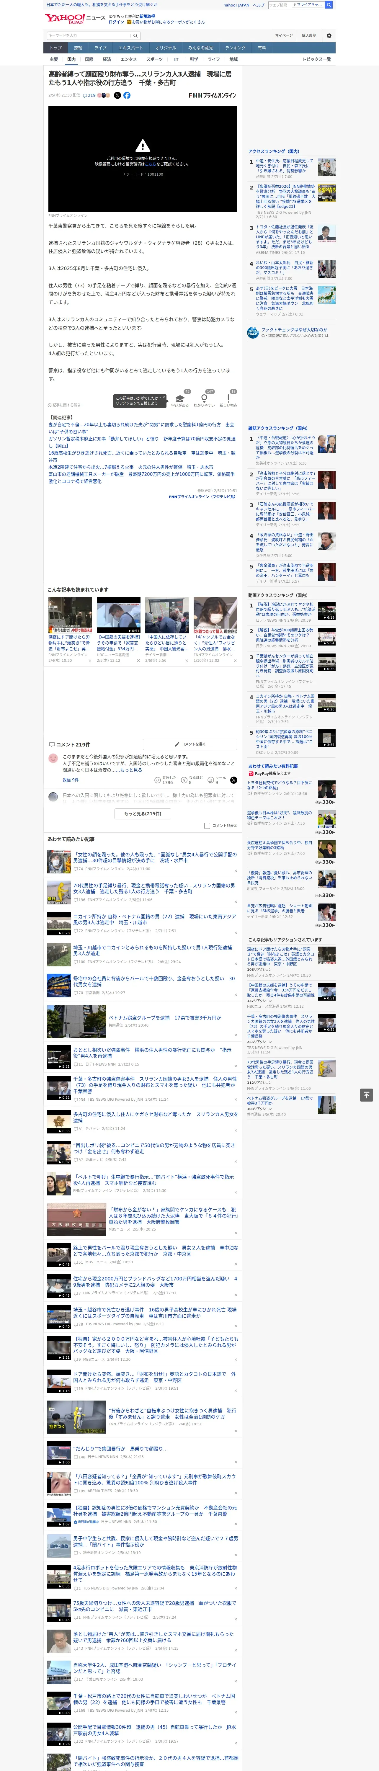Image resolution: width=379 pixels, height=1771 pixels.
Task: Share the article on Facebook
Action: [x=127, y=96]
